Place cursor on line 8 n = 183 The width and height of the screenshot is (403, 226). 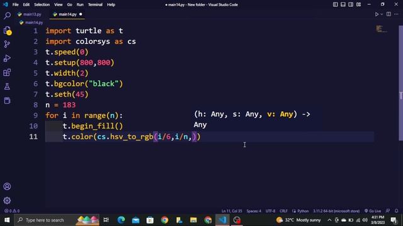(x=60, y=105)
